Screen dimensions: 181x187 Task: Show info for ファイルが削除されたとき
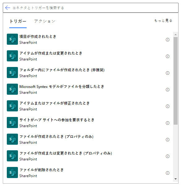click(x=167, y=173)
